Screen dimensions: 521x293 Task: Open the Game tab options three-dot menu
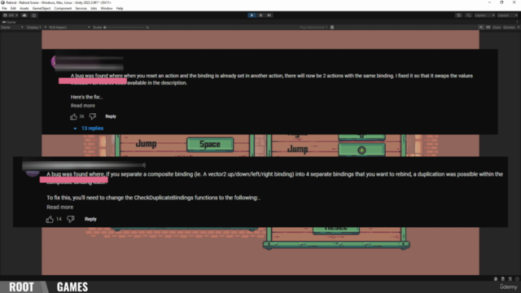pyautogui.click(x=518, y=22)
